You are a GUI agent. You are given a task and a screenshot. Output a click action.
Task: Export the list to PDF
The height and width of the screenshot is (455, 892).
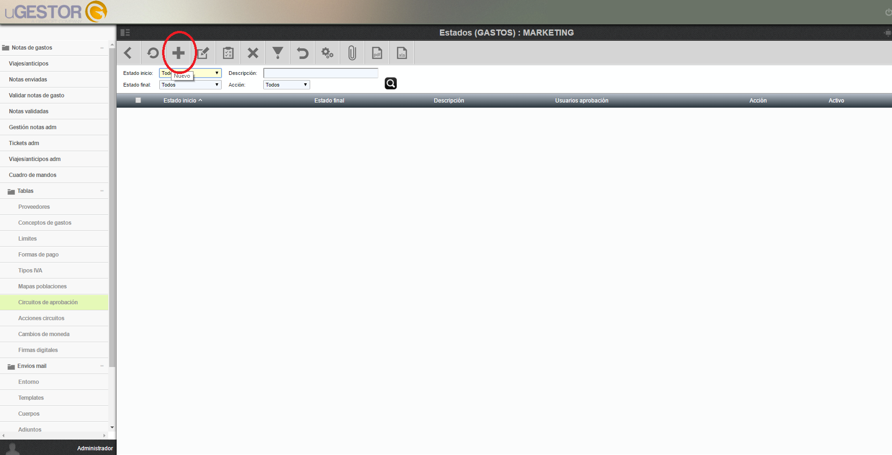click(377, 53)
